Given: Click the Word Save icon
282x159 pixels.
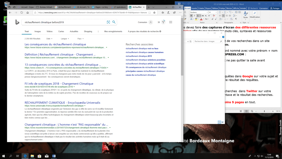Looking at the screenshot, I should 179,4.
